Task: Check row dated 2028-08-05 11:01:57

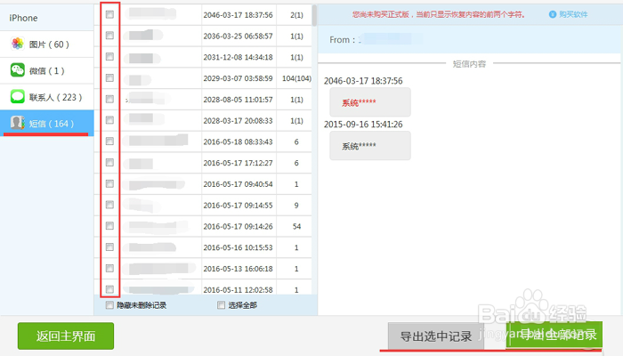Action: click(x=109, y=99)
